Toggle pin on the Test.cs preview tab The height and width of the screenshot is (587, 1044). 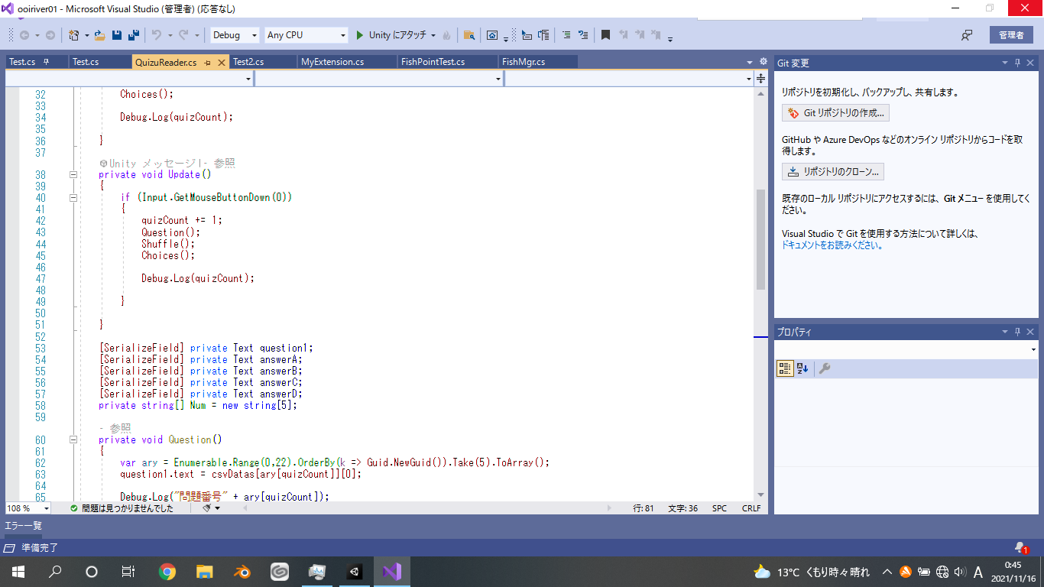46,62
